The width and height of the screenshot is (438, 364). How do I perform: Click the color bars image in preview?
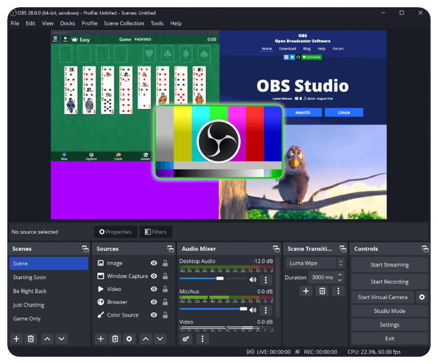[x=219, y=142]
